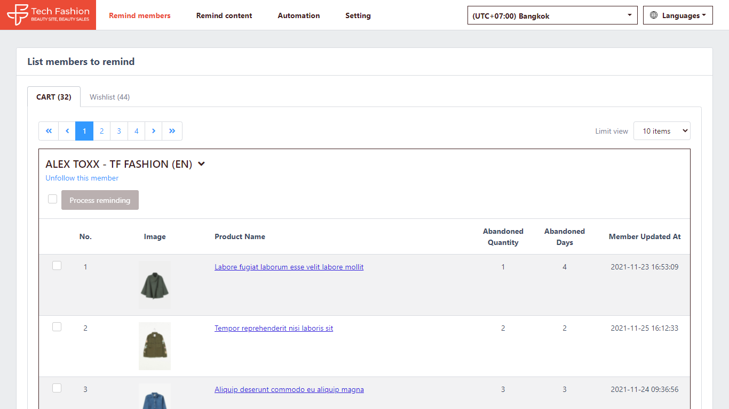729x409 pixels.
Task: Click the olive jacket product image
Action: coord(155,346)
